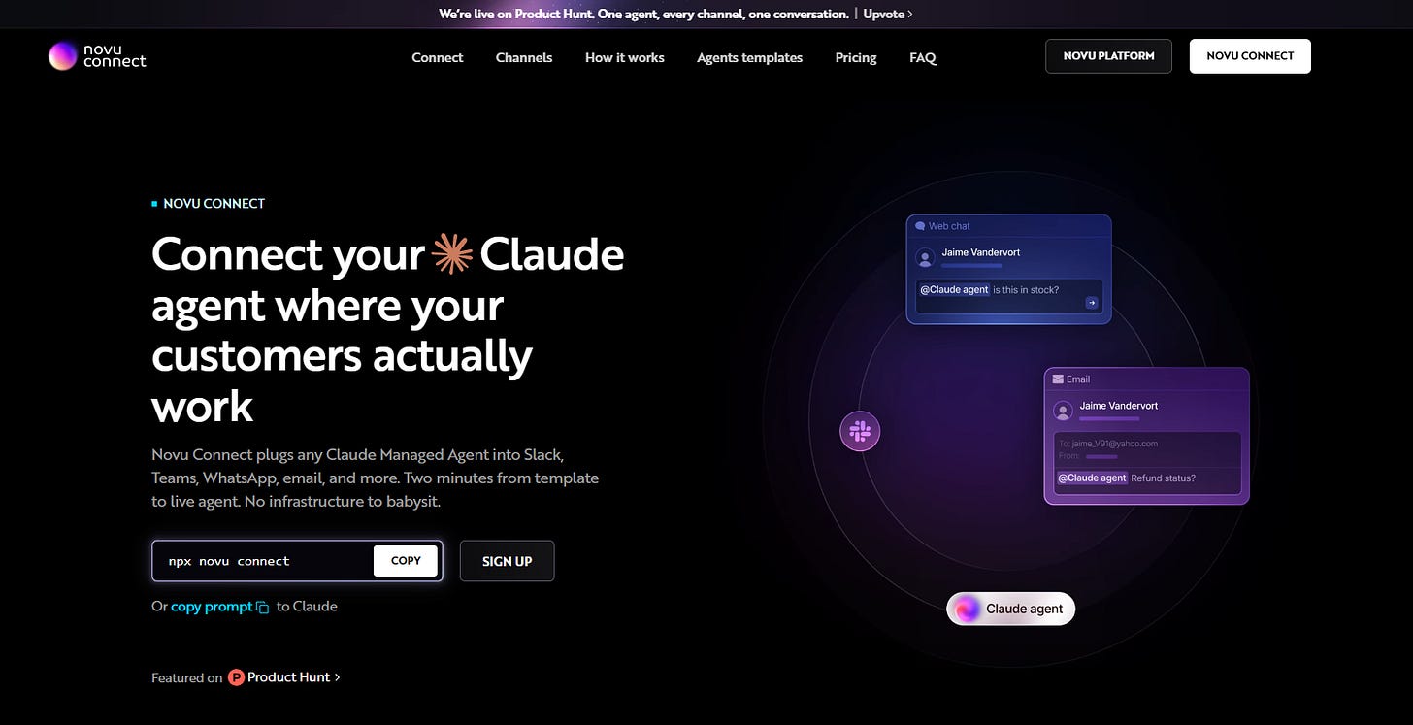1413x725 pixels.
Task: Click the Web chat bubble icon
Action: (920, 226)
